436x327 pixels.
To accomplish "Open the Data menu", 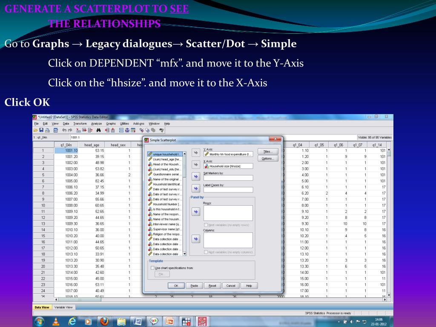I will tap(66, 123).
